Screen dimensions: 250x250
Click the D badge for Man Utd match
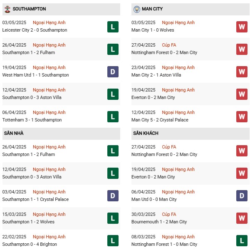[x=242, y=196]
